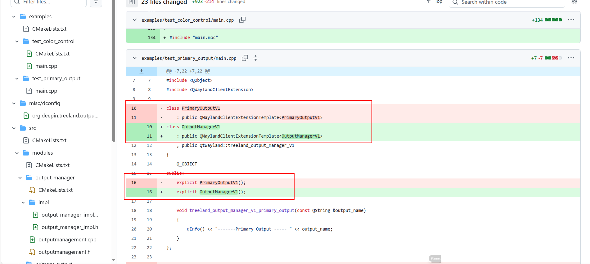Click the Search within code field
The image size is (590, 264).
tap(507, 2)
